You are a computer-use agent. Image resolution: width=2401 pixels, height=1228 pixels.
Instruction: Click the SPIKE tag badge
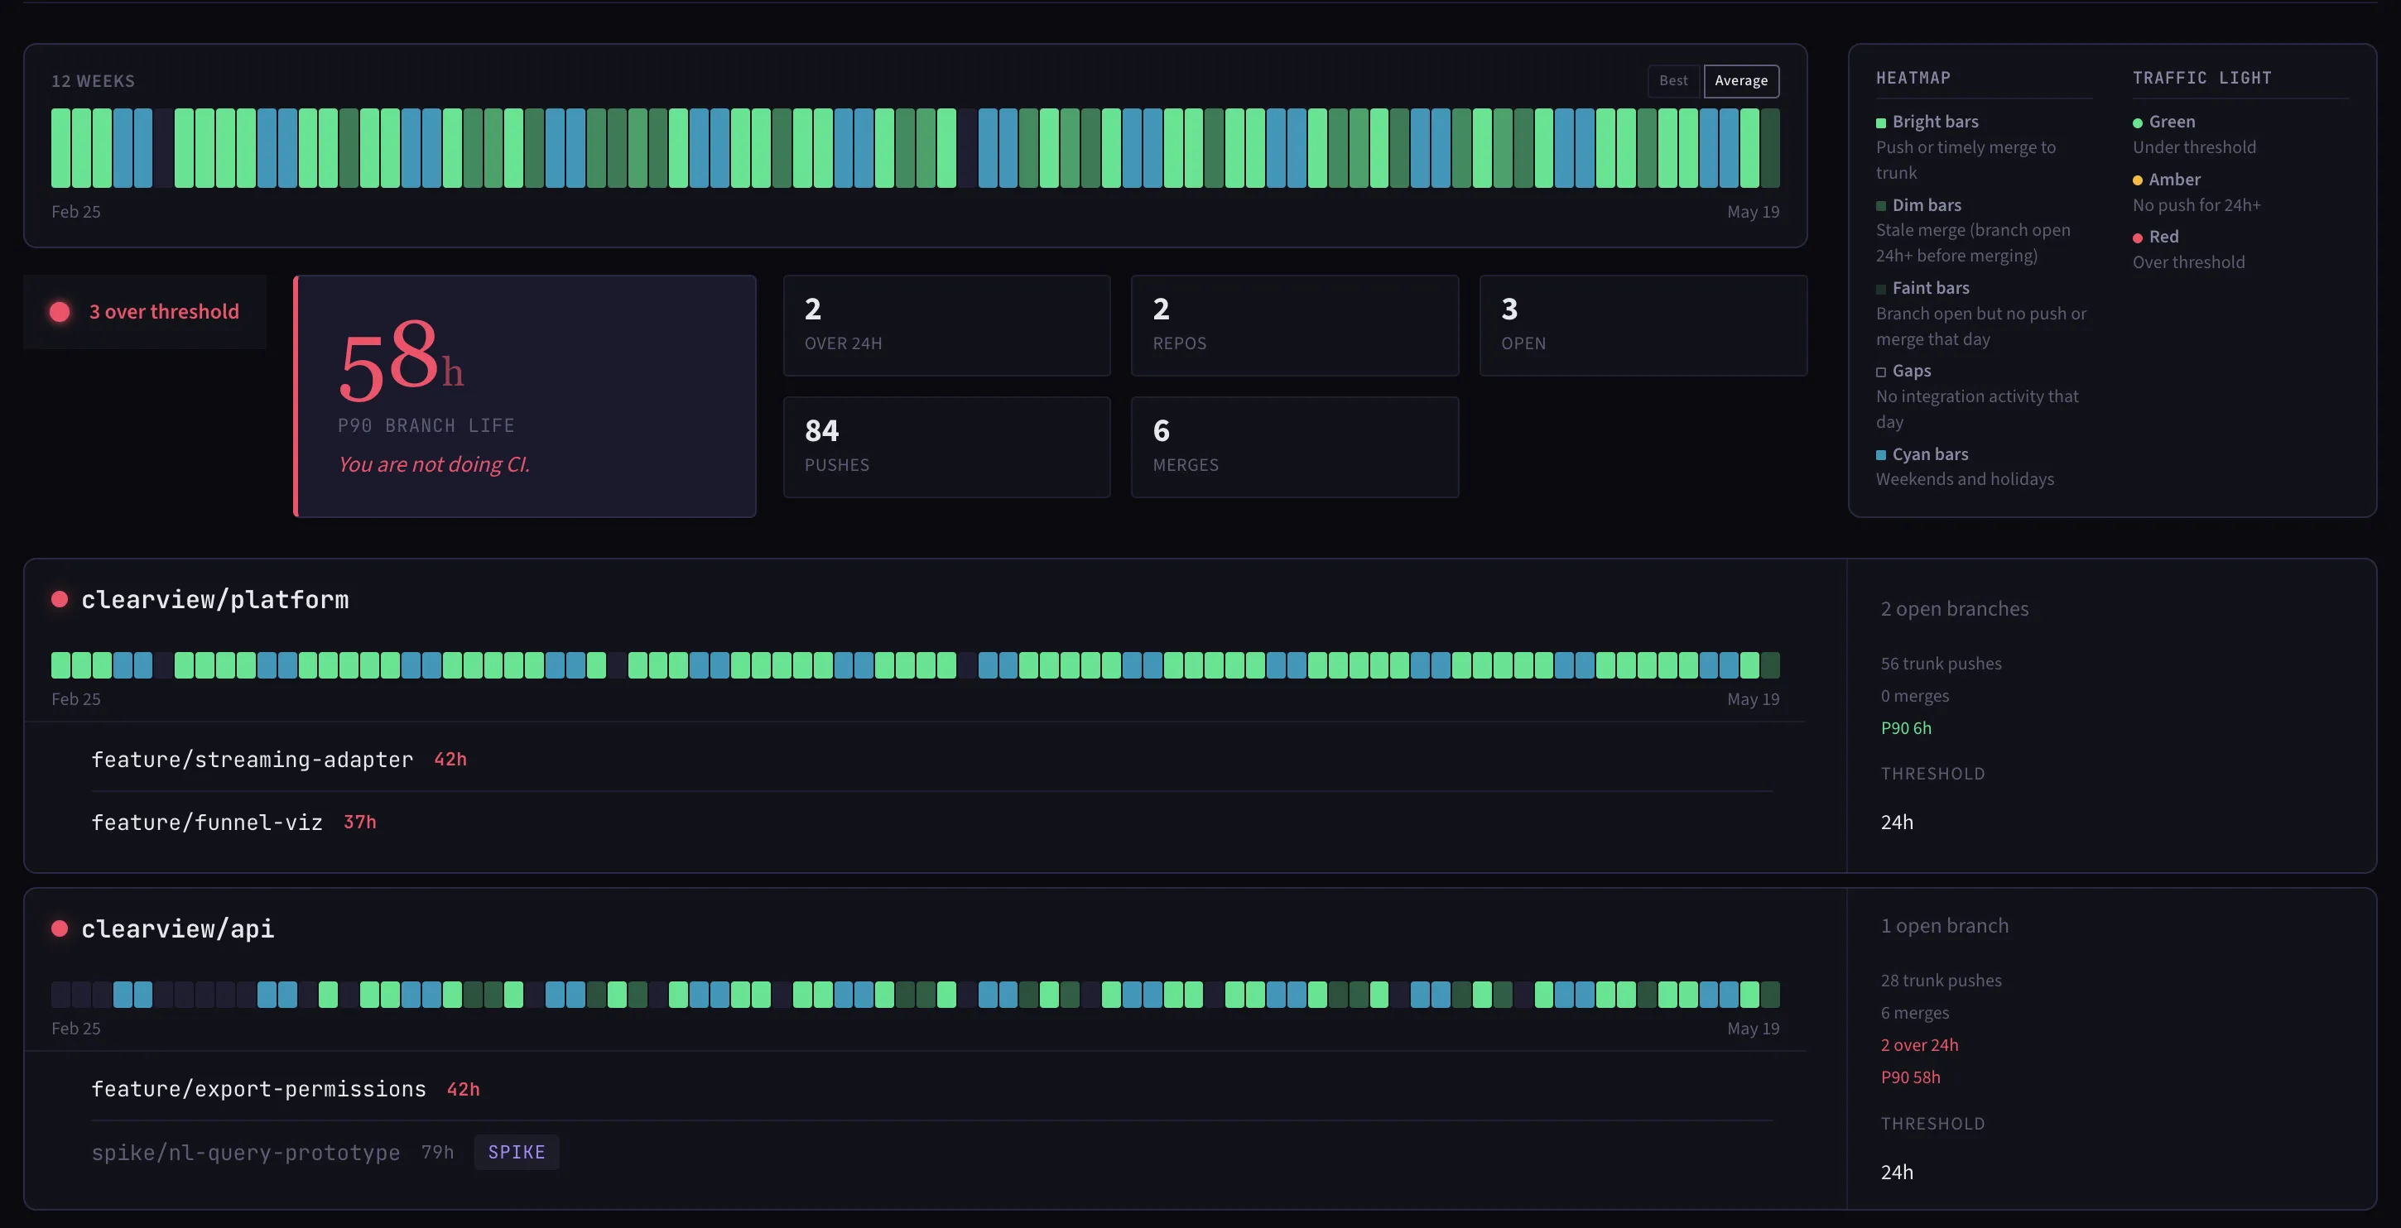click(x=517, y=1153)
